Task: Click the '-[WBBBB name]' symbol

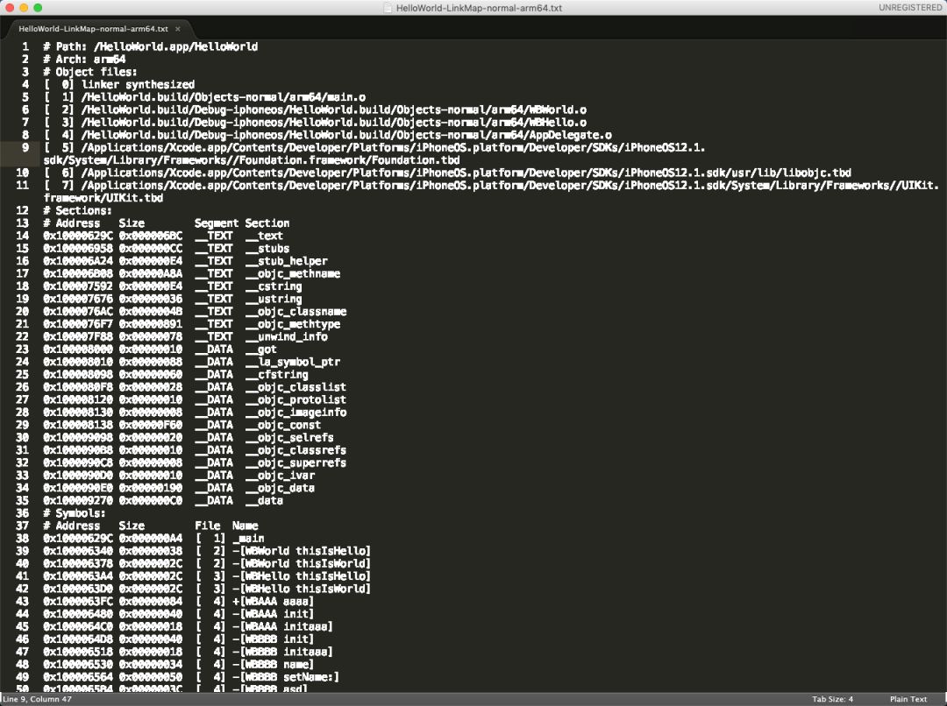Action: click(x=273, y=666)
